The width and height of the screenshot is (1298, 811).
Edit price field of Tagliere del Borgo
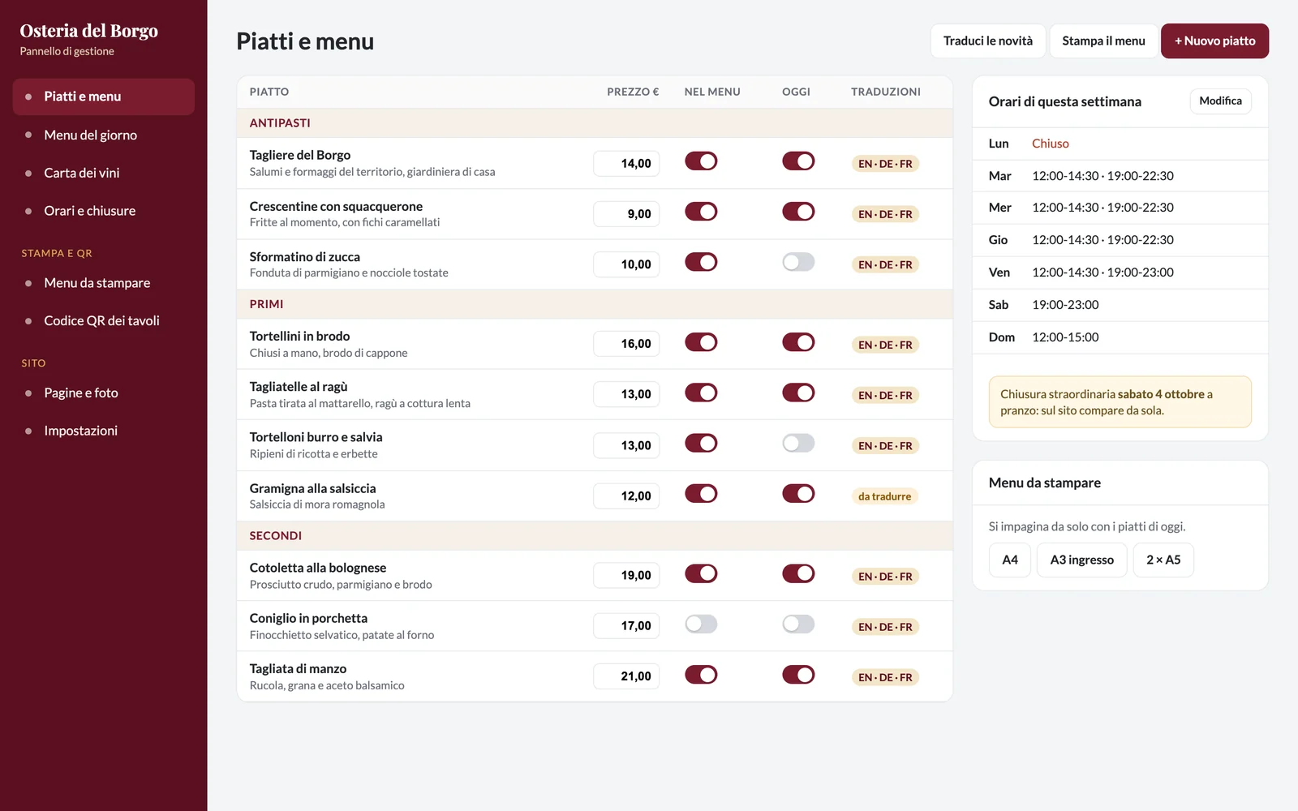(x=626, y=163)
